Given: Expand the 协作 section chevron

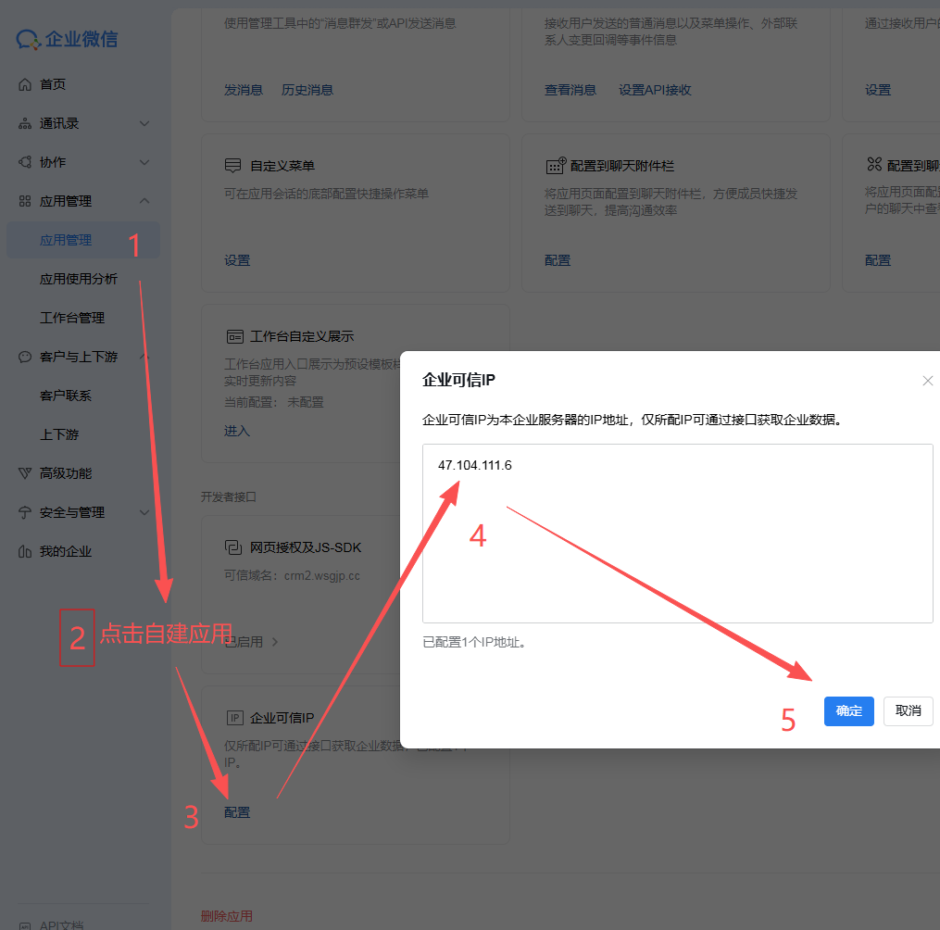Looking at the screenshot, I should pos(144,162).
